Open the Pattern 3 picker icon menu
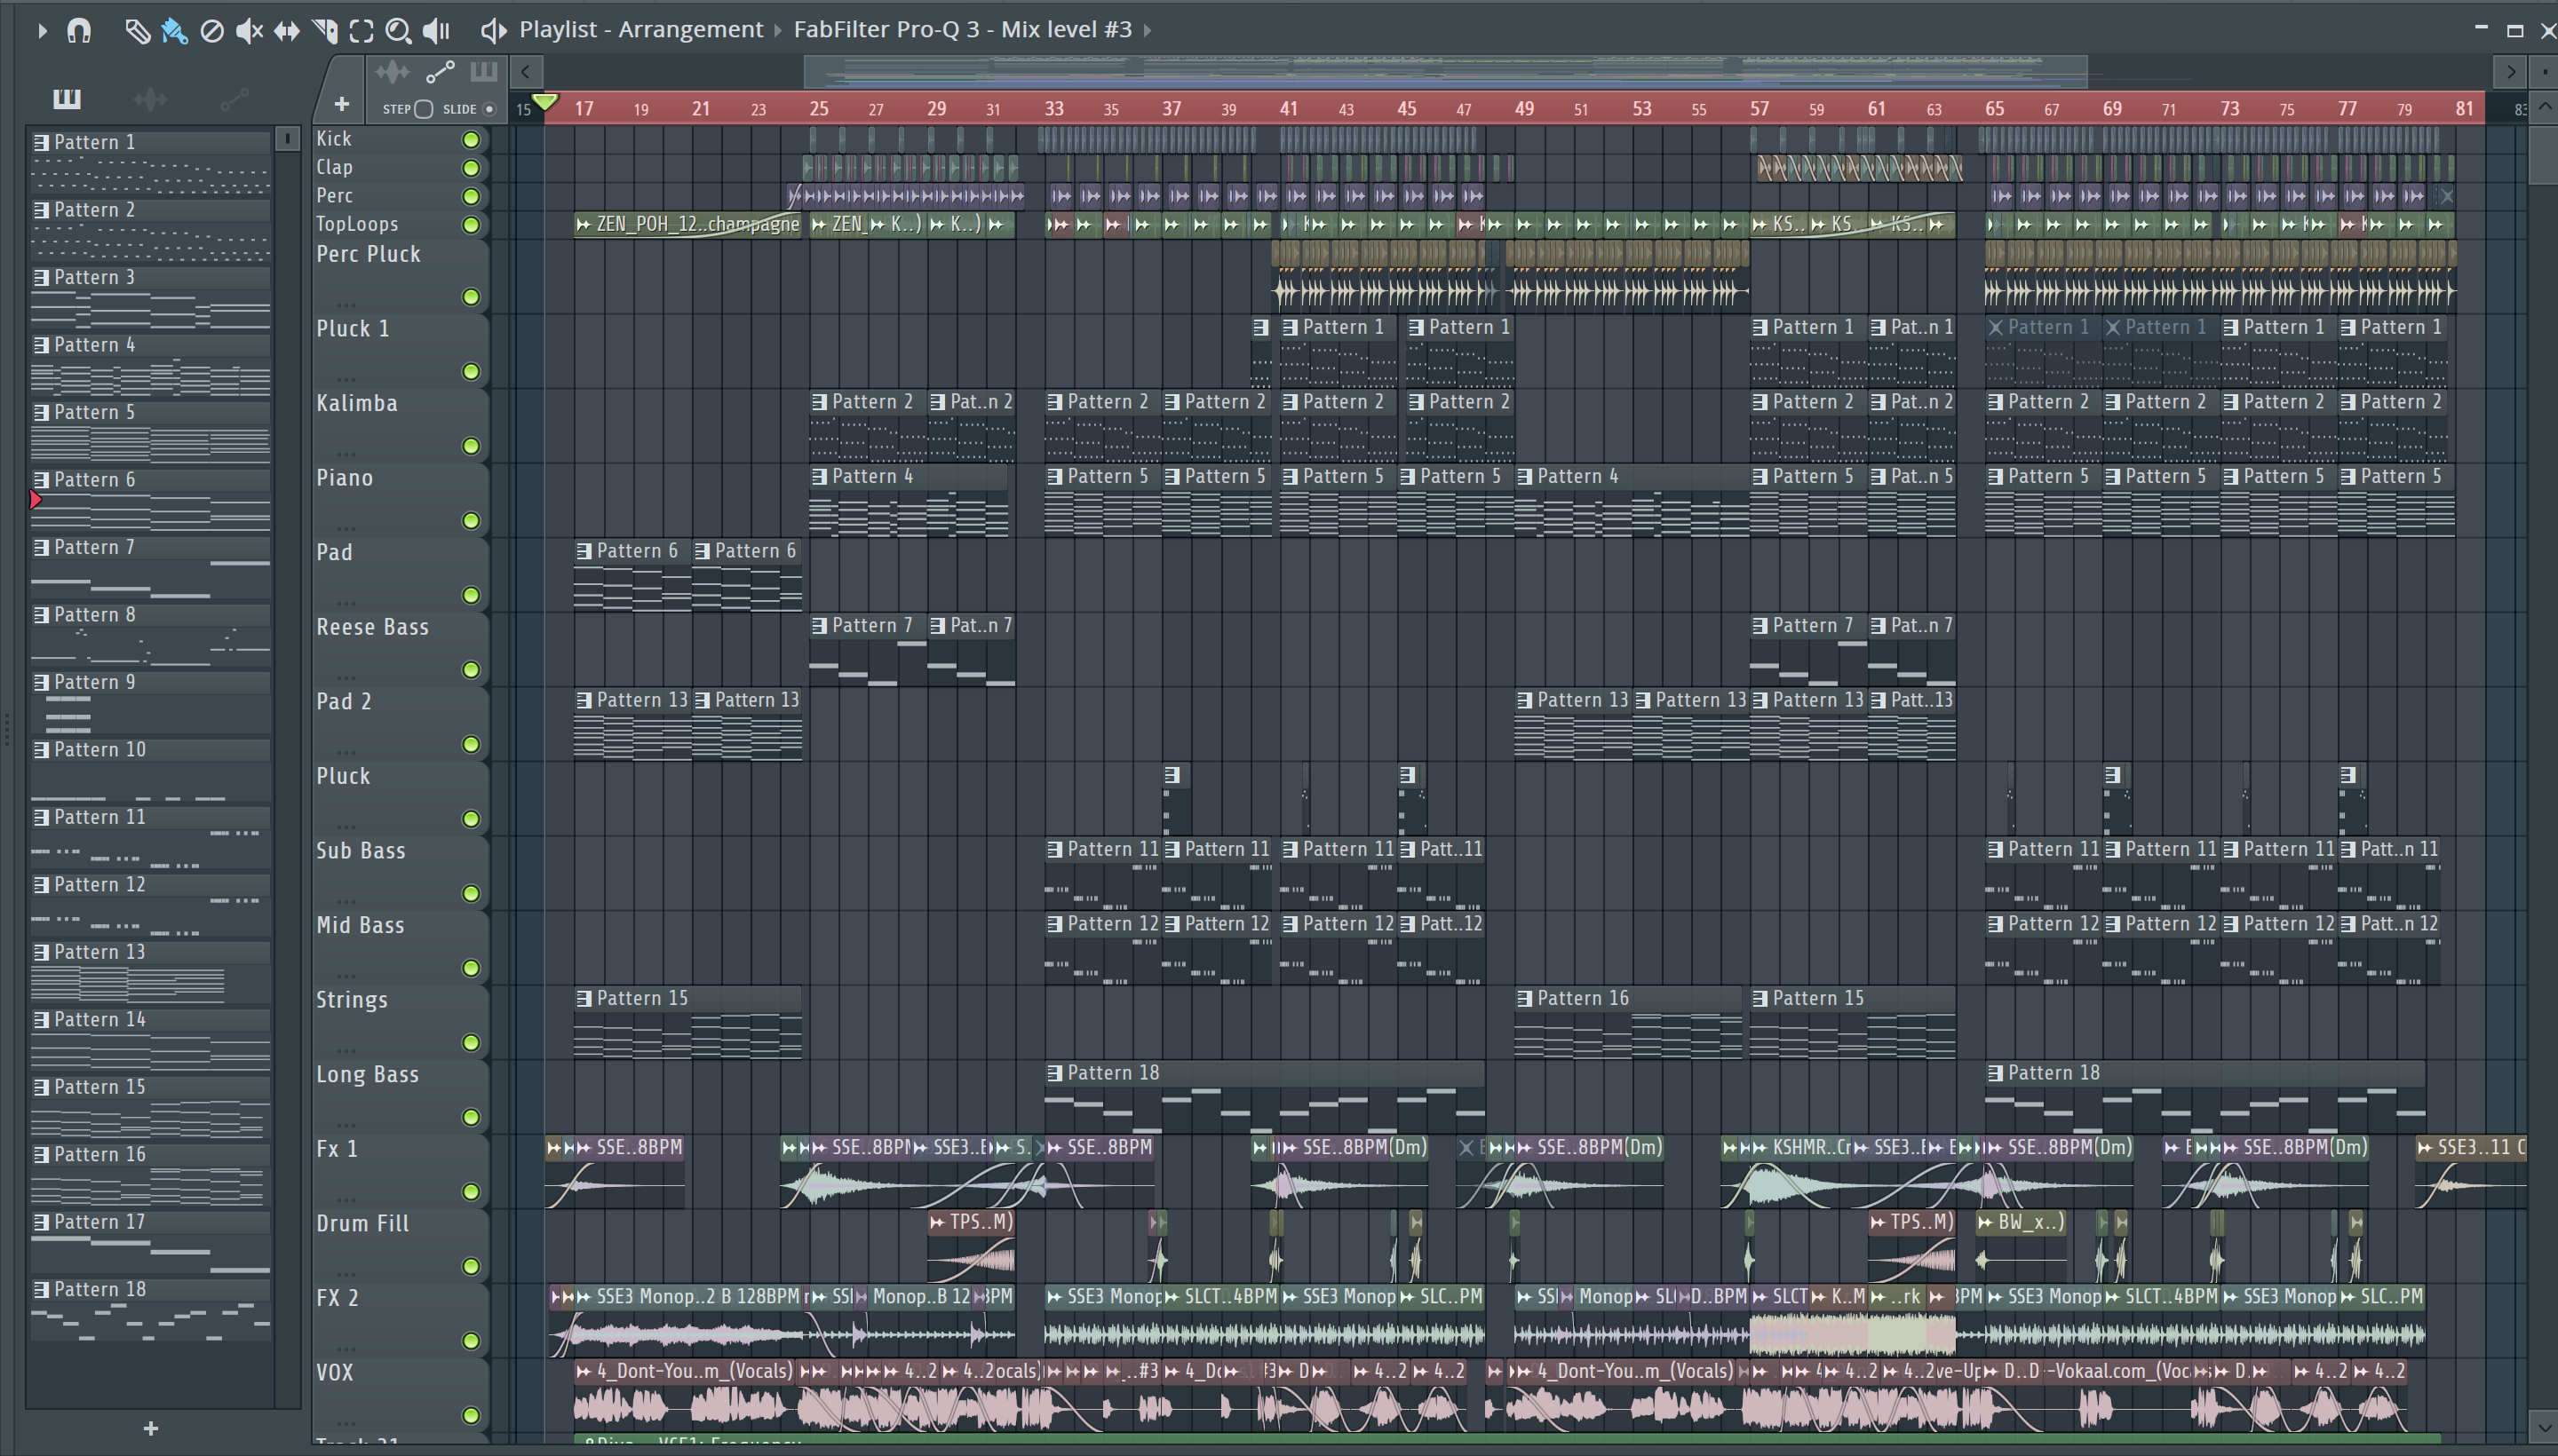This screenshot has width=2558, height=1456. (41, 277)
